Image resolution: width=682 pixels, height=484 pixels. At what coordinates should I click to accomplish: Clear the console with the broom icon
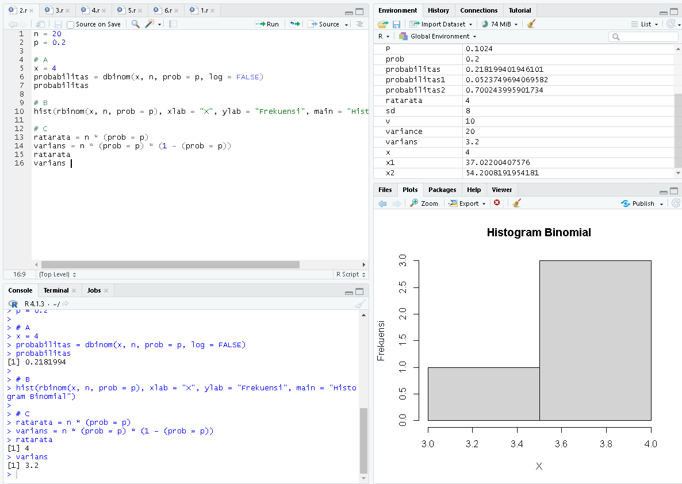(x=361, y=303)
